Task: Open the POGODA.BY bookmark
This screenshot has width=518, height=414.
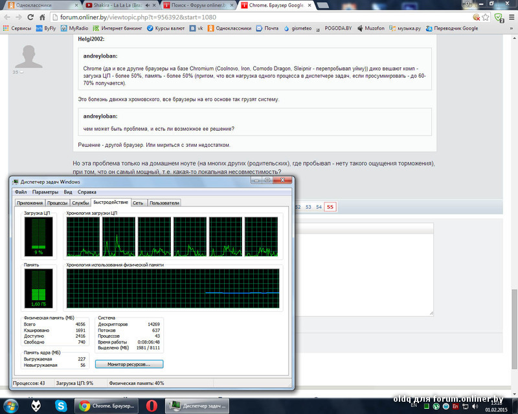Action: [x=334, y=28]
